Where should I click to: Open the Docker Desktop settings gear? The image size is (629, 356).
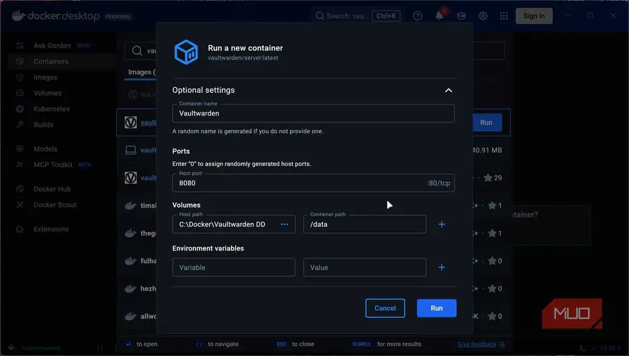click(x=483, y=16)
